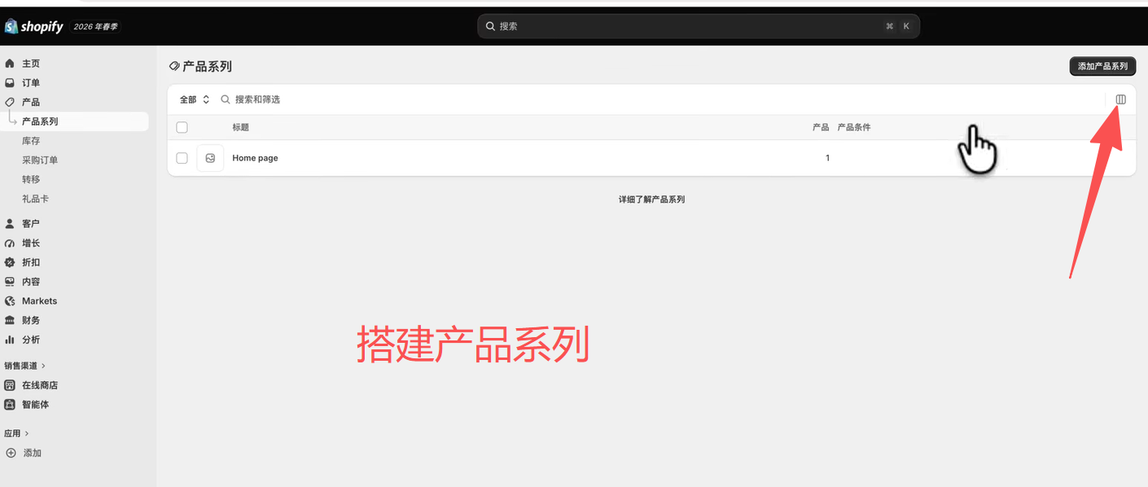Click the 添加产品系列 button

click(1102, 67)
